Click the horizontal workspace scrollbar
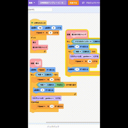Screen dimensions: 128x128 point(73,123)
